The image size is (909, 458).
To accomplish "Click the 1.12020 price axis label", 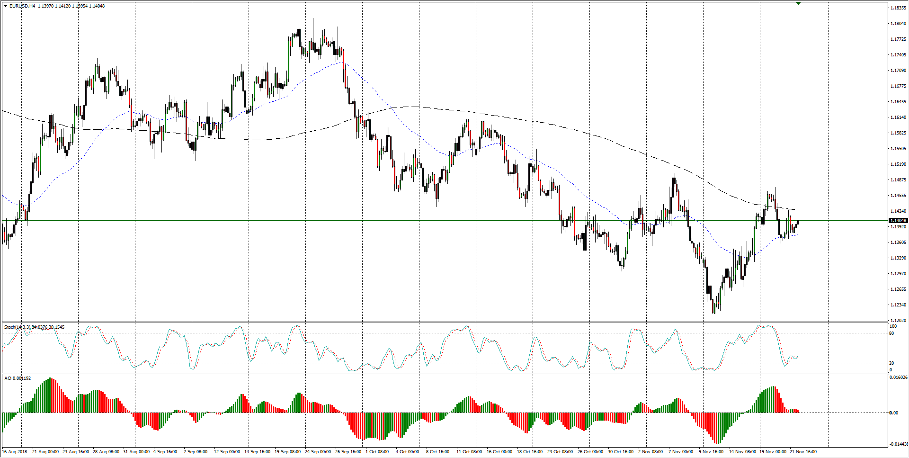I will click(898, 321).
